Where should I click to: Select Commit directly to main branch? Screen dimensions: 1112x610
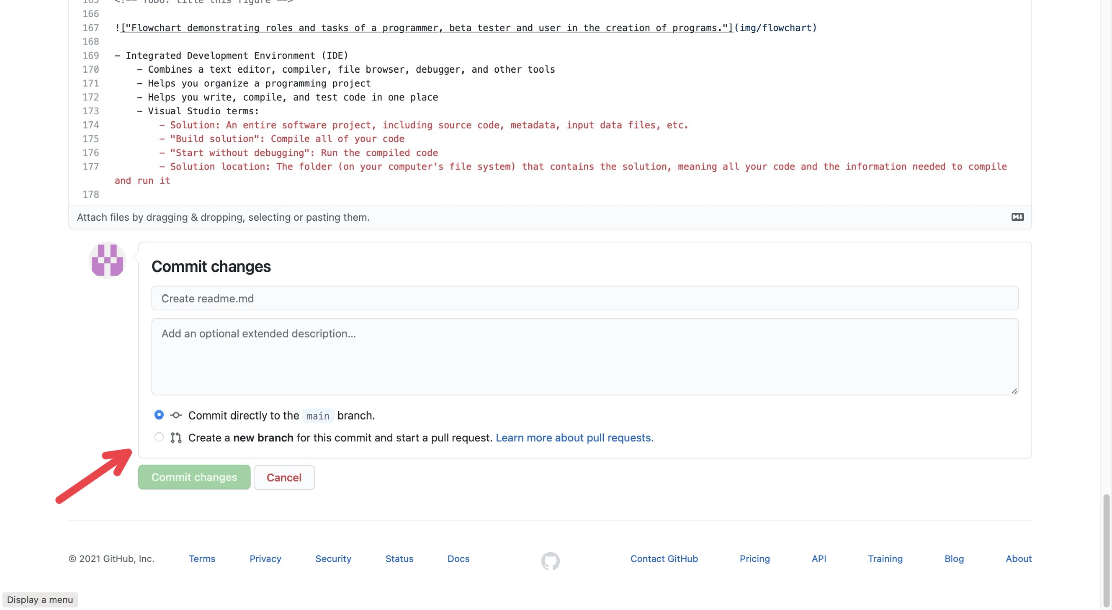pyautogui.click(x=159, y=415)
